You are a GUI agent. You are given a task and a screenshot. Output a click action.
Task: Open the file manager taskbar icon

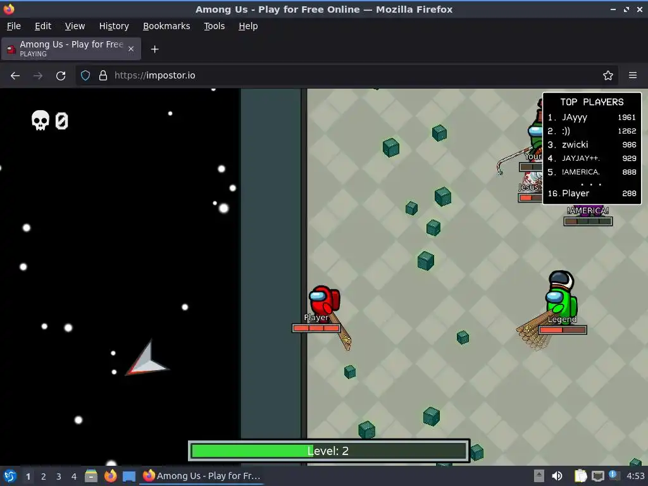pos(91,476)
